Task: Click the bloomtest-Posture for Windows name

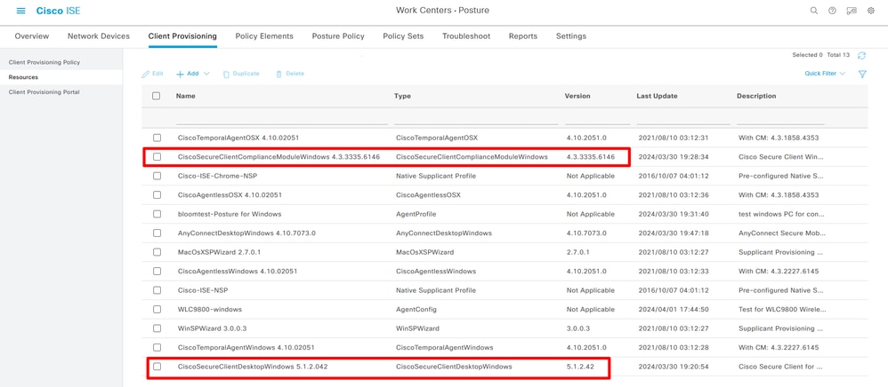Action: [230, 214]
